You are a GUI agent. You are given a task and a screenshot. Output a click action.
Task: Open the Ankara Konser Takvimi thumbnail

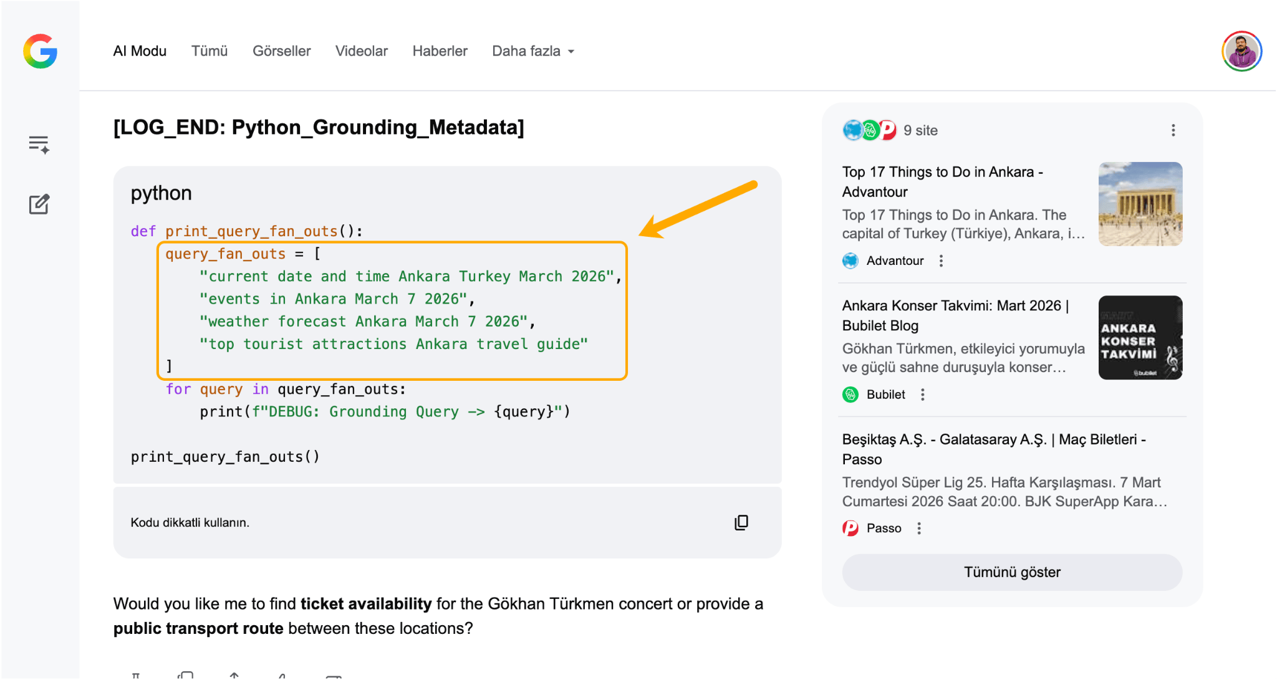(1140, 338)
